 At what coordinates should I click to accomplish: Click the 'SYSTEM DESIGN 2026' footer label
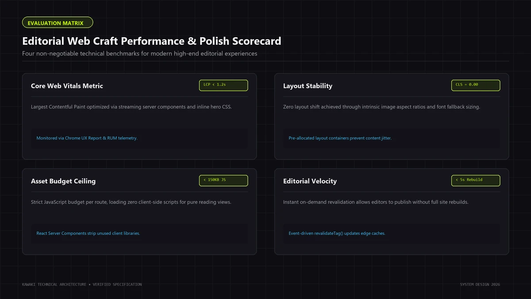coord(480,284)
